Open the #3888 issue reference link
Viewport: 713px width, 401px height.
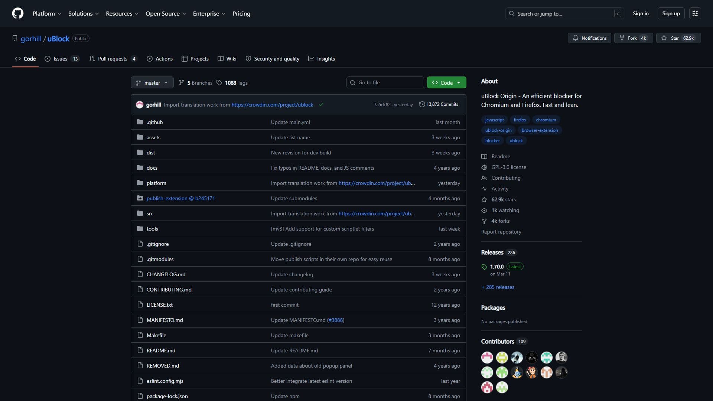pyautogui.click(x=336, y=320)
